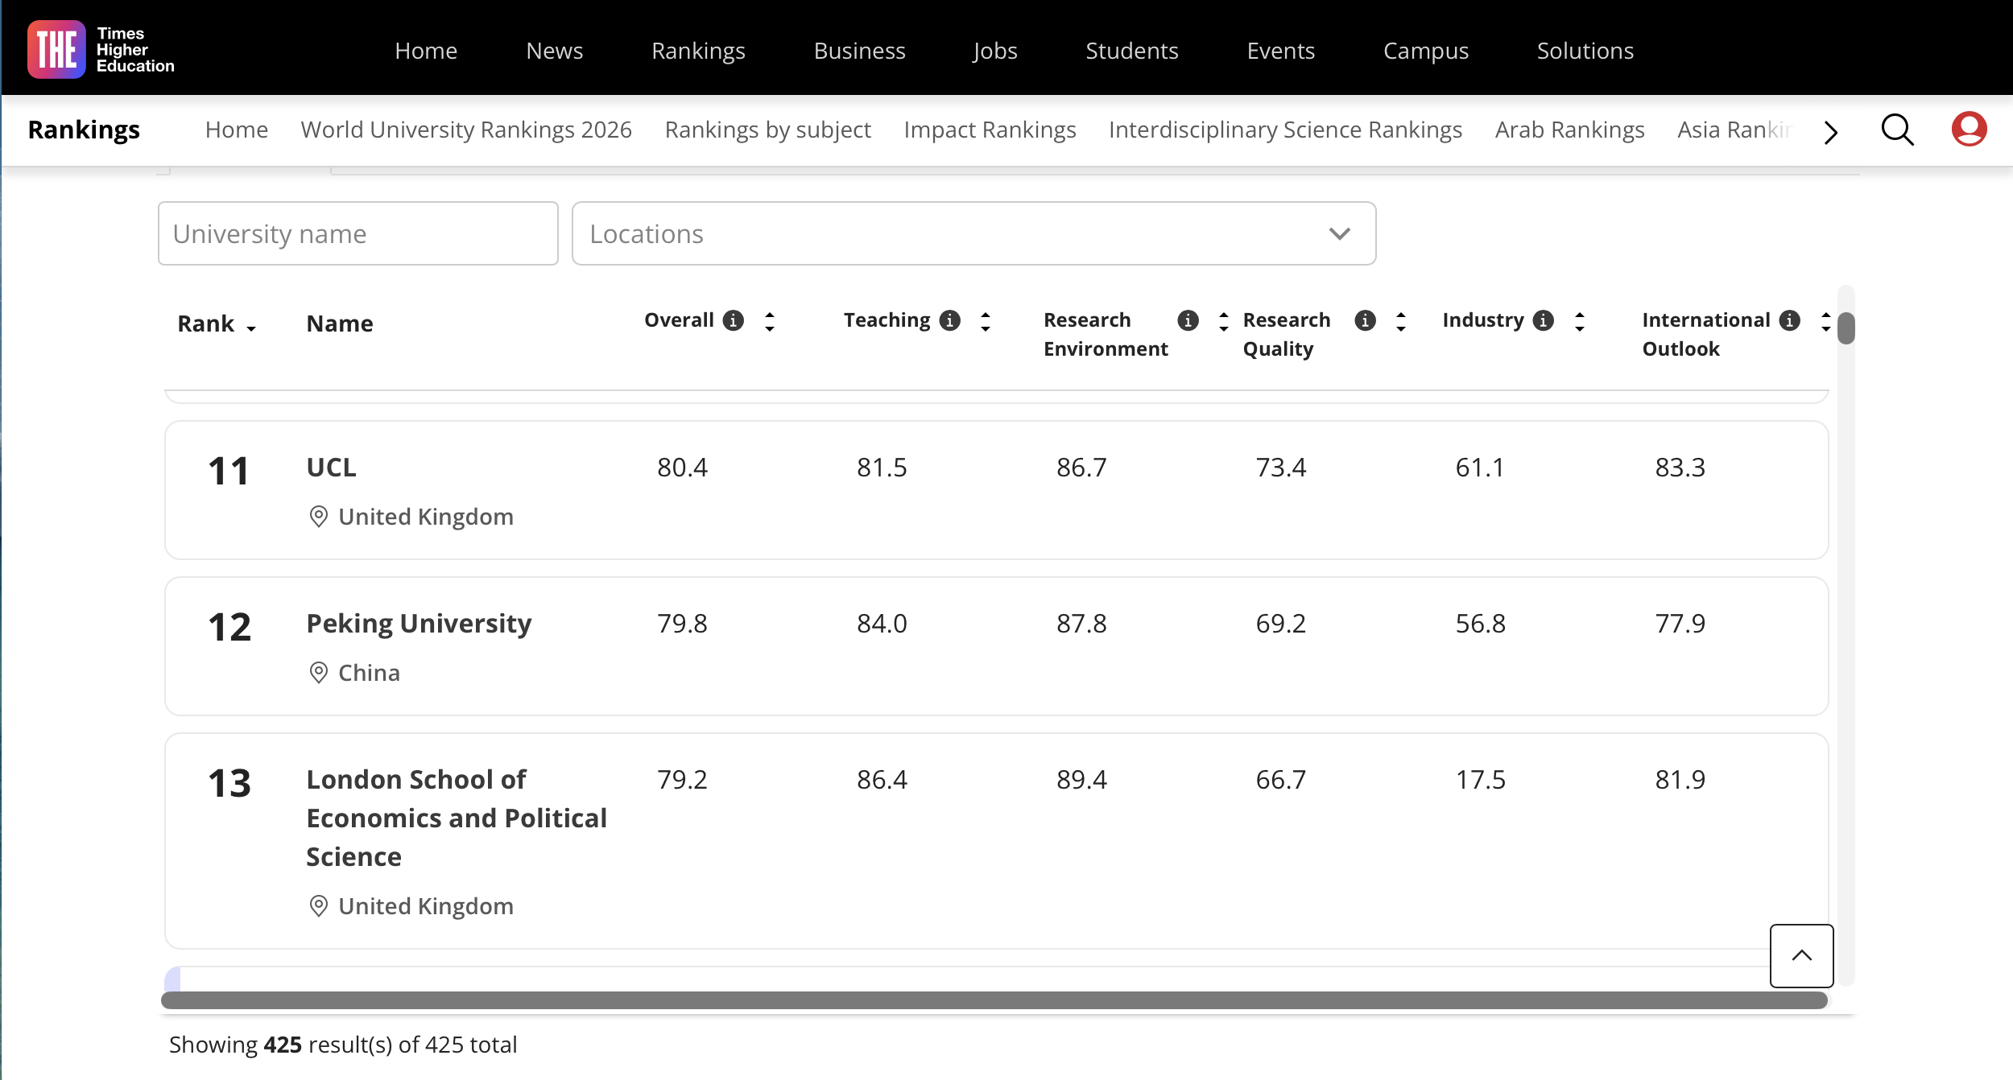Click the Teaching column info icon

coord(950,320)
